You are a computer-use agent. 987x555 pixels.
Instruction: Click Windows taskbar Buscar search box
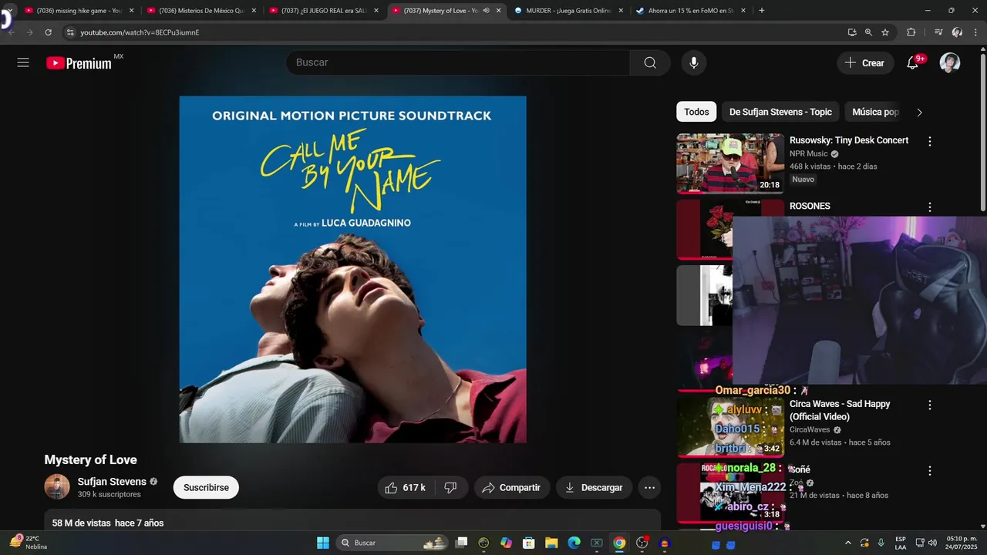coord(392,543)
